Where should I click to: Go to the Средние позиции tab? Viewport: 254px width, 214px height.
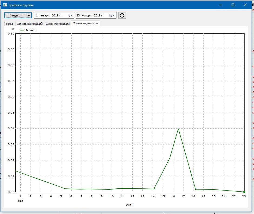click(58, 24)
